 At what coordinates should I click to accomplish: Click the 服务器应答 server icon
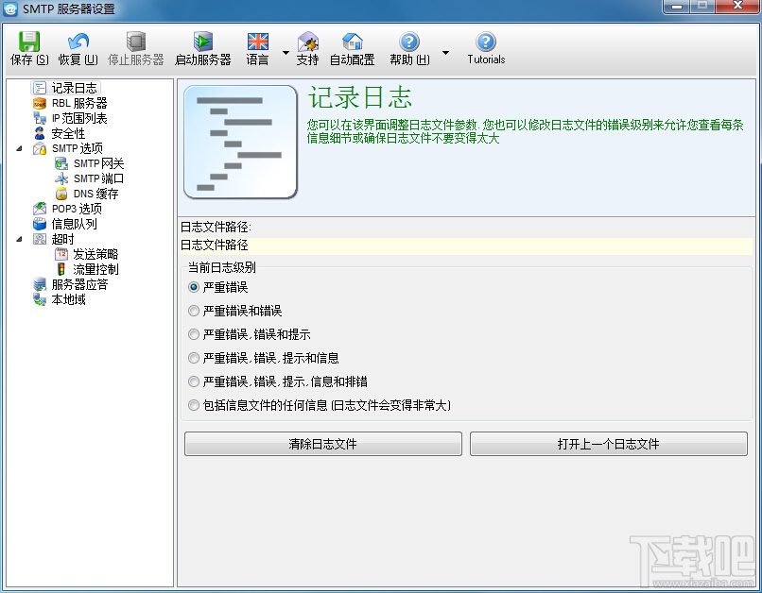(x=40, y=284)
